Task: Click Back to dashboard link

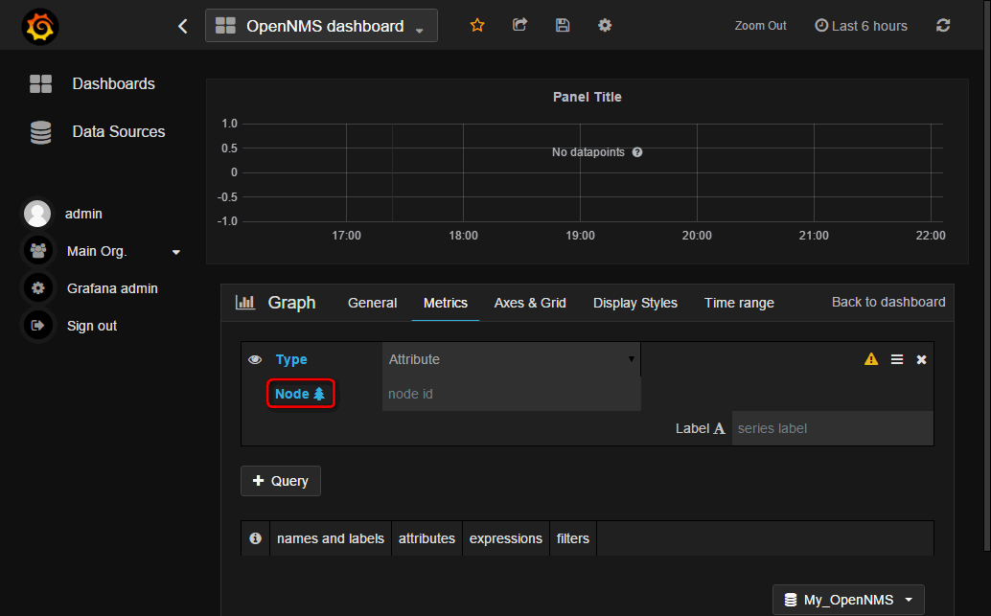Action: pos(888,302)
